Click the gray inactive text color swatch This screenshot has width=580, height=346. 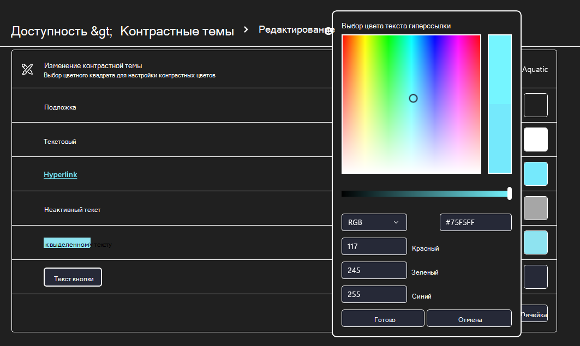click(x=535, y=208)
